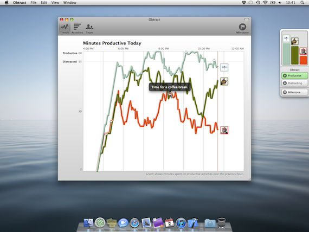The image size is (309, 232).
Task: Click the robot avatar in side panel
Action: (x=303, y=51)
